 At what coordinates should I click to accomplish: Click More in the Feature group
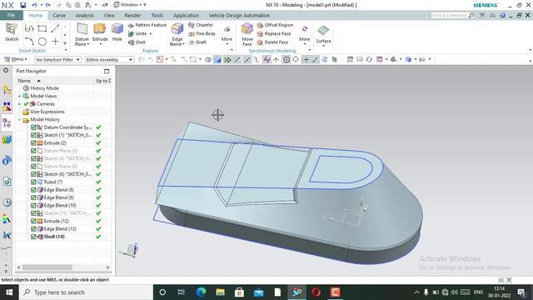click(227, 34)
